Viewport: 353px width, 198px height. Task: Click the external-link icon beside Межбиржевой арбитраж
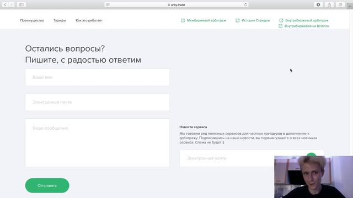click(x=183, y=20)
